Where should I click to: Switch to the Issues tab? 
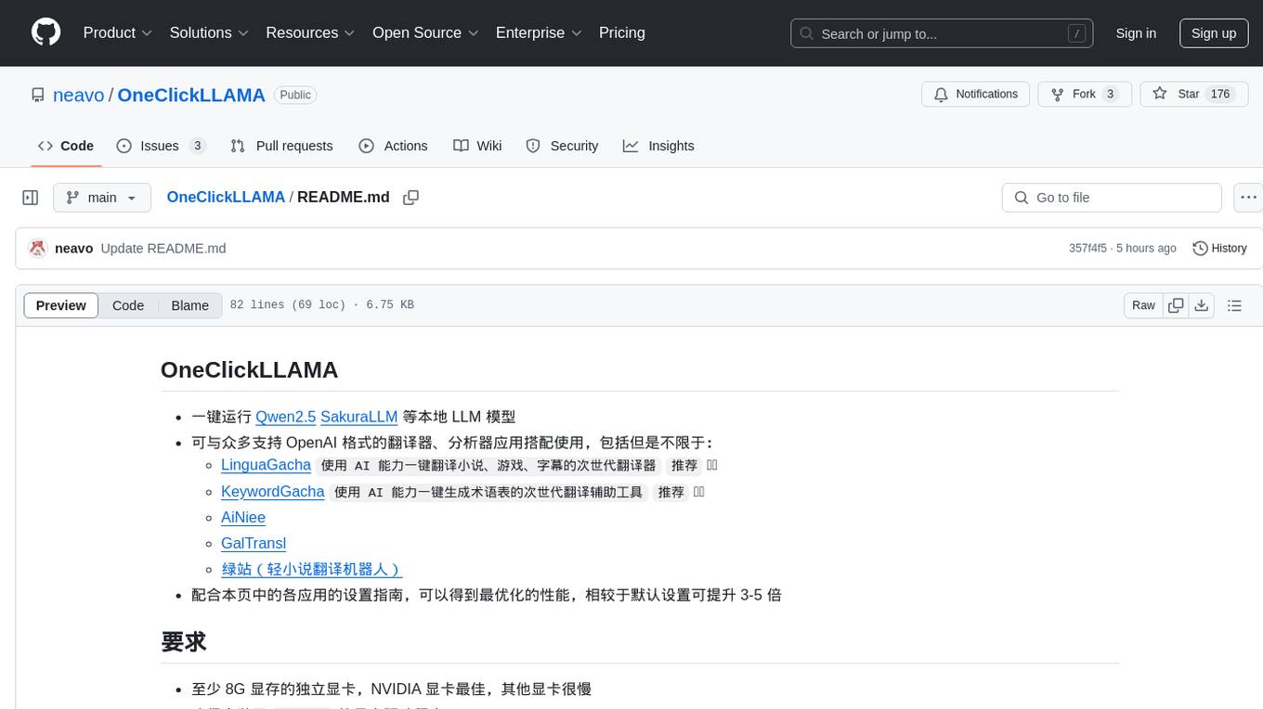162,146
